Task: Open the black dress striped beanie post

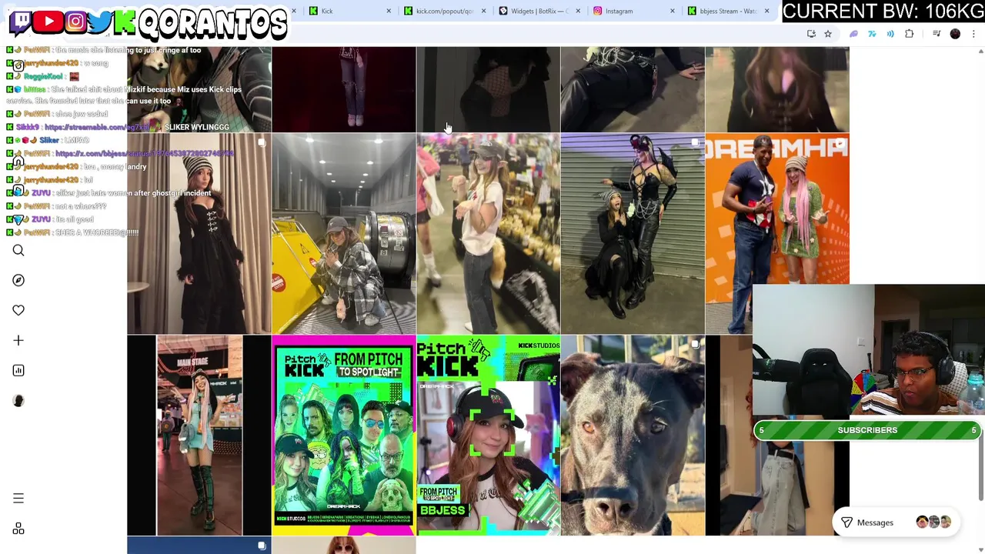Action: point(199,234)
